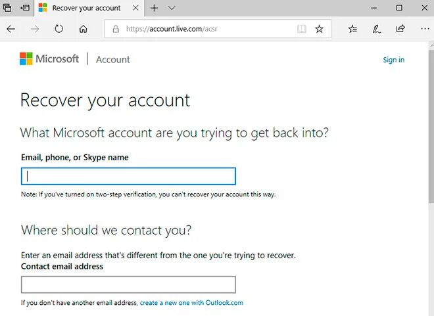Click the Microsoft logo

click(49, 59)
